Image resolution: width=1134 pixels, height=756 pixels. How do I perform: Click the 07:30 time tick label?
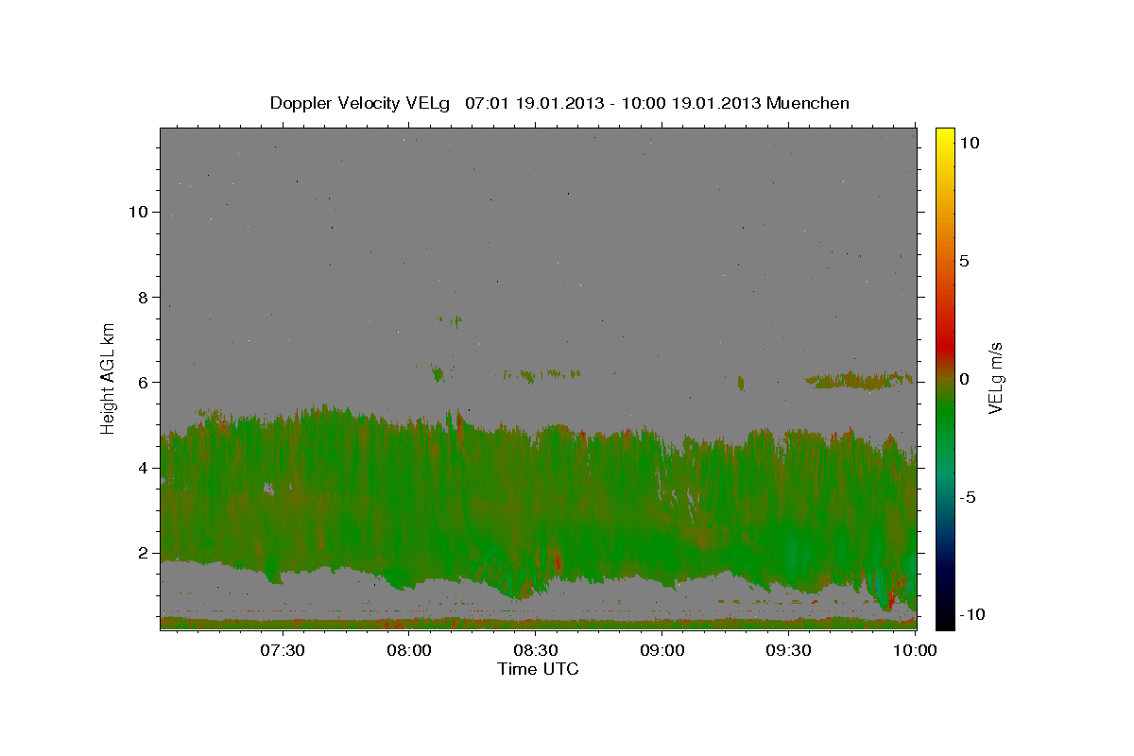coord(282,650)
